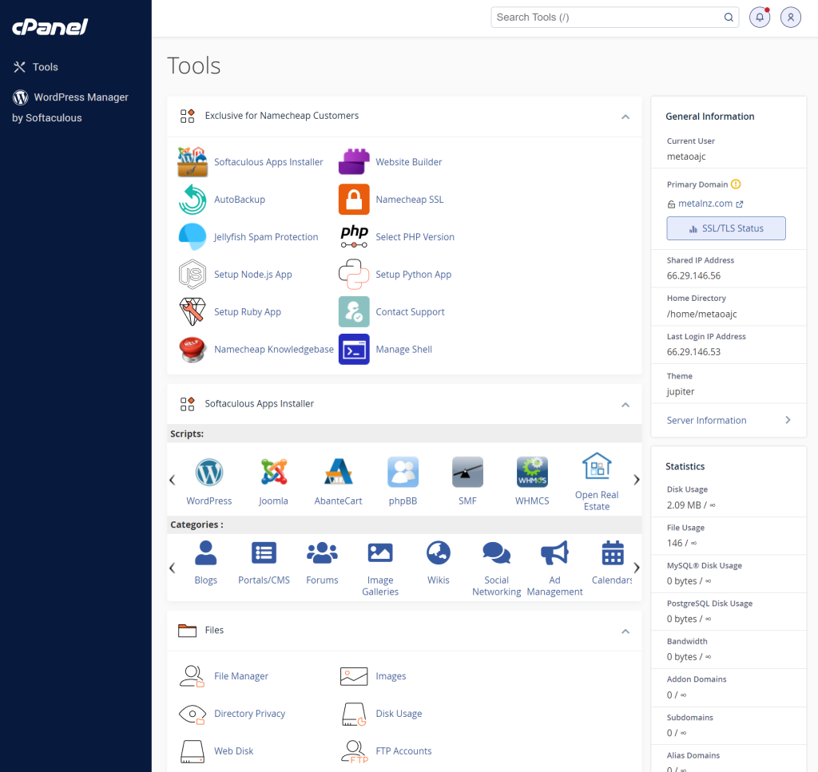This screenshot has height=772, width=818.
Task: Open the Image Galleries category icon
Action: coord(380,553)
